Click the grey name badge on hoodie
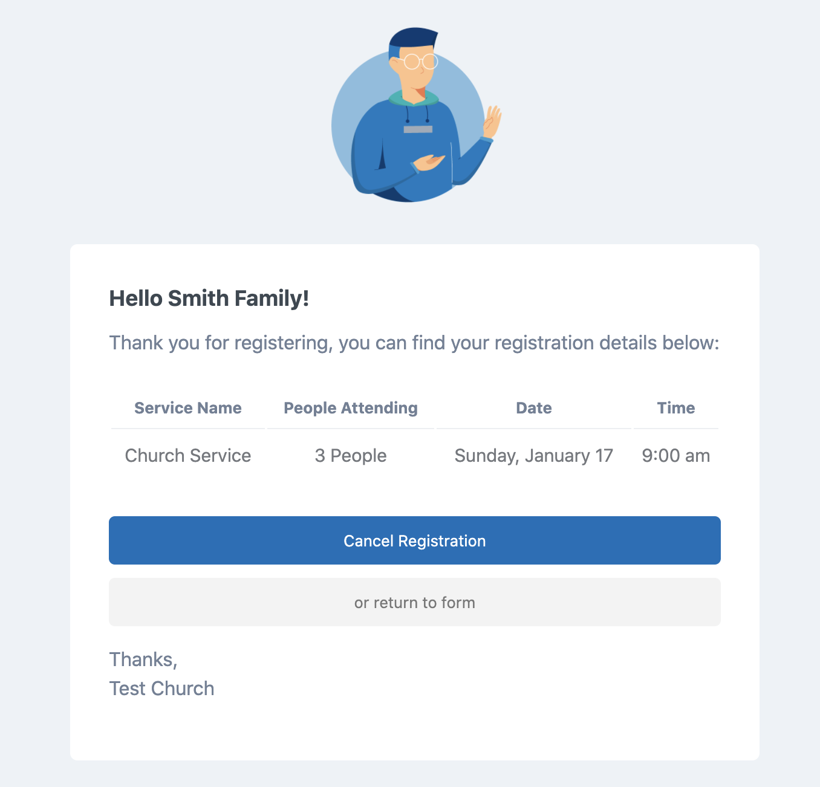 [x=418, y=129]
